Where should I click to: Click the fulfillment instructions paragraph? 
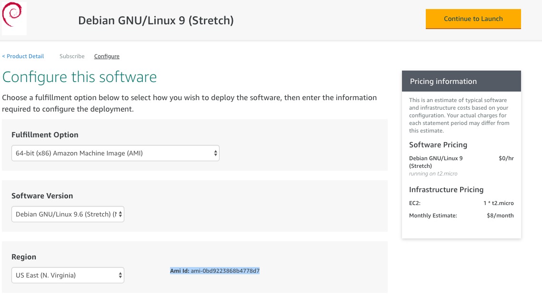[190, 103]
